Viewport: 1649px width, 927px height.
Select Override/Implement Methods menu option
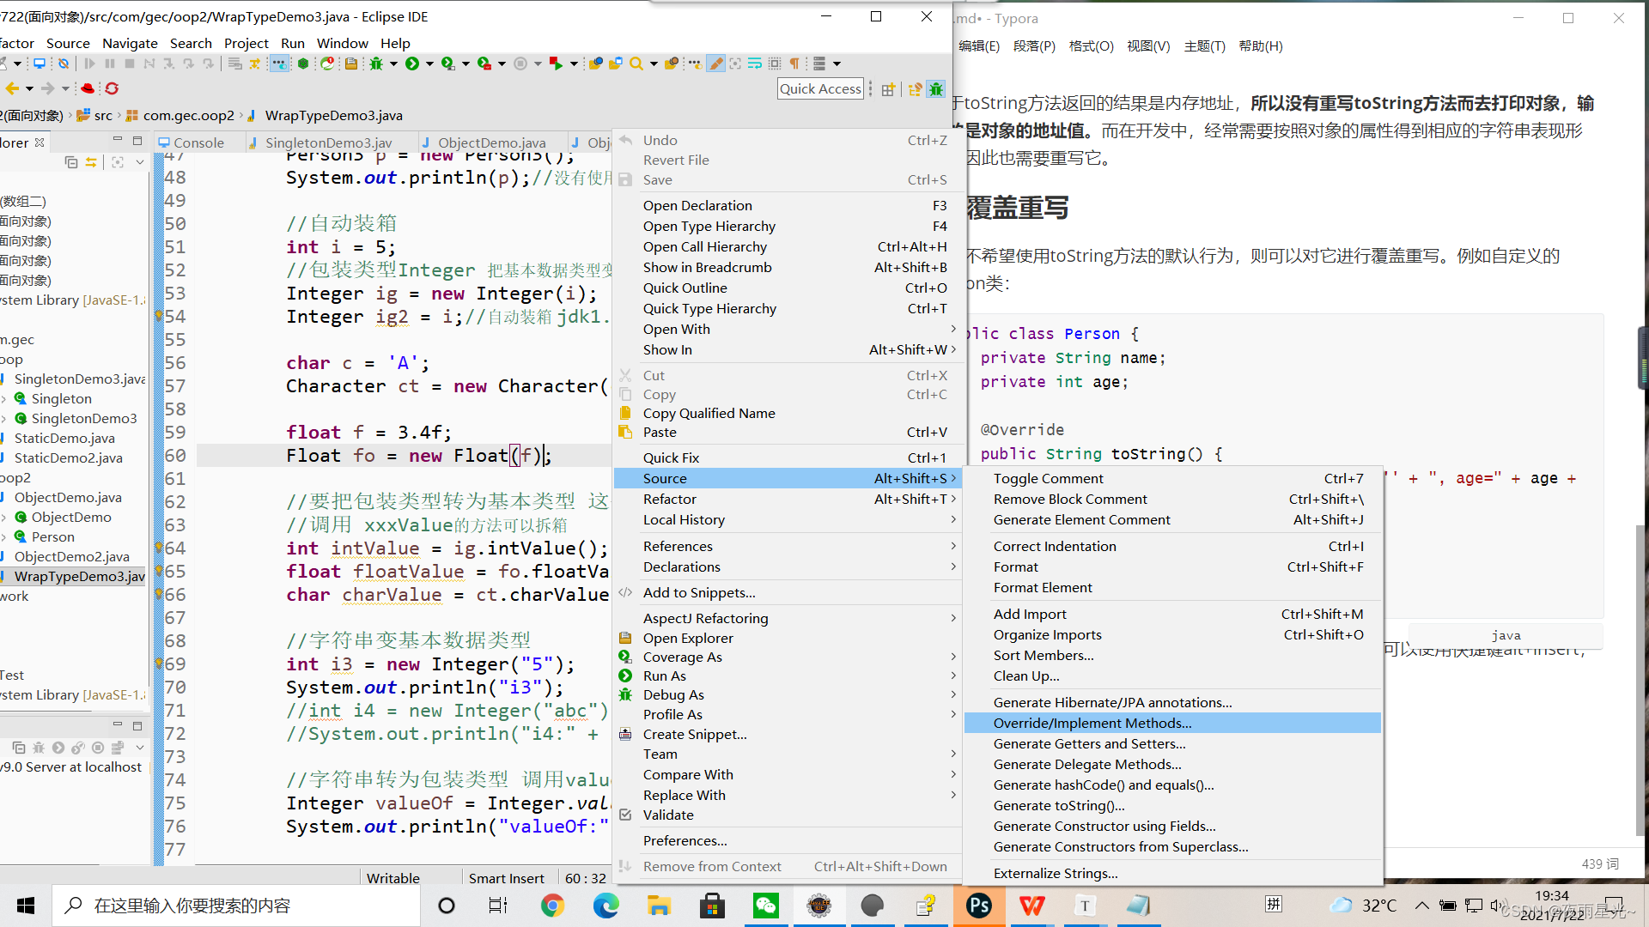1091,722
